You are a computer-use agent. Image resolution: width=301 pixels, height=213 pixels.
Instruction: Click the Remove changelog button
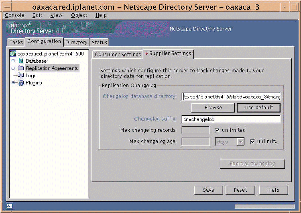coord(252,164)
